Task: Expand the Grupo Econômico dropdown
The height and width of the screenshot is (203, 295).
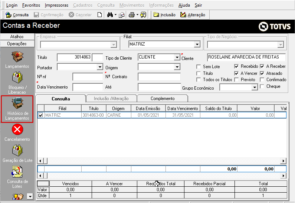Action: tap(255, 87)
